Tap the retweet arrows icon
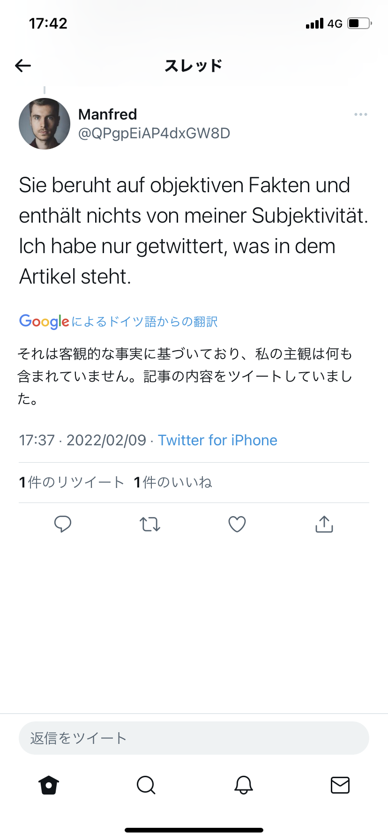 tap(150, 524)
